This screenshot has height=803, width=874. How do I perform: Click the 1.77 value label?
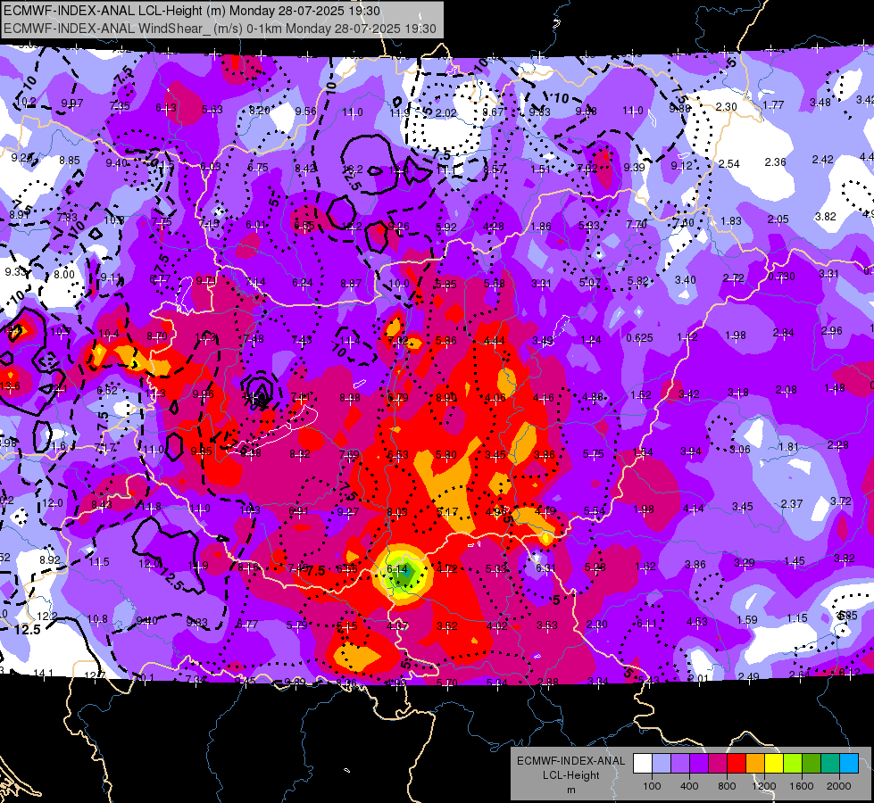click(x=774, y=104)
